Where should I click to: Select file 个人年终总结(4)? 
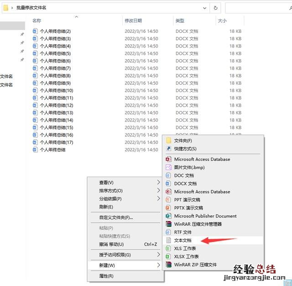click(55, 46)
